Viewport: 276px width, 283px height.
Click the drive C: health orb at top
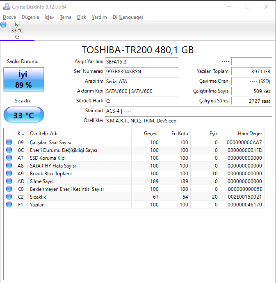[4, 25]
